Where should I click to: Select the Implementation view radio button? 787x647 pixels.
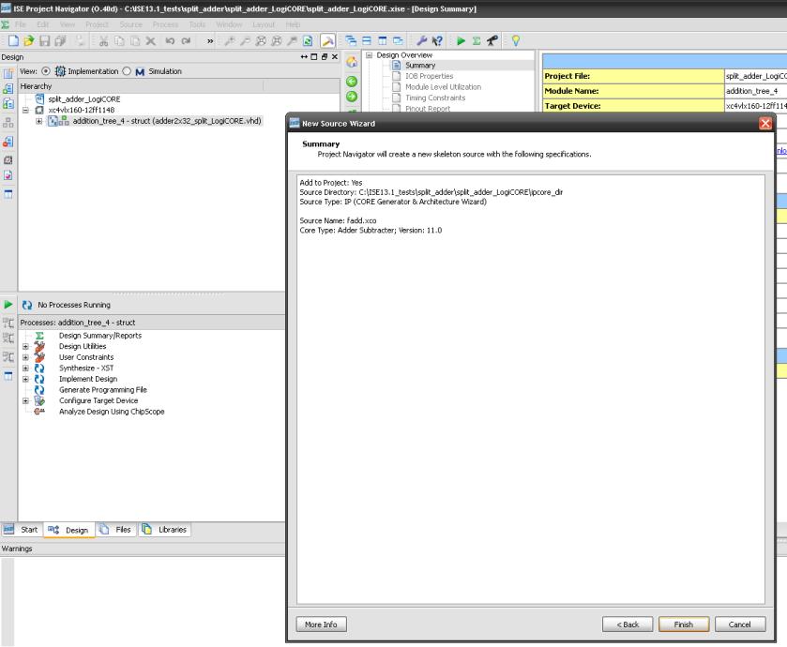pyautogui.click(x=46, y=71)
